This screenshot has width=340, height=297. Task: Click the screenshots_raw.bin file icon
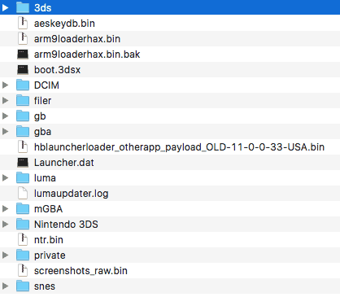[23, 271]
